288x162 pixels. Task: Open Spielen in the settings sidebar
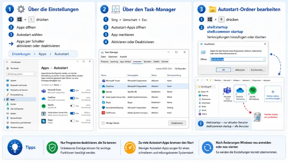pos(12,114)
